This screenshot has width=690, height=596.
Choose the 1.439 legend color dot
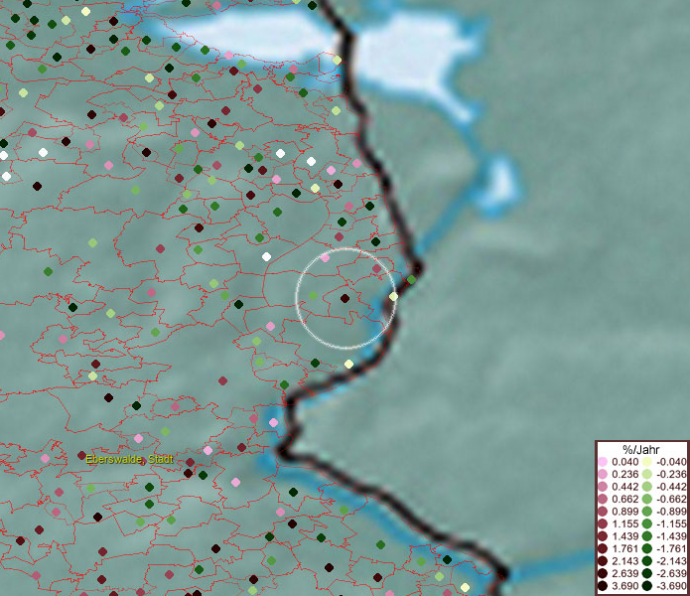[x=603, y=536]
